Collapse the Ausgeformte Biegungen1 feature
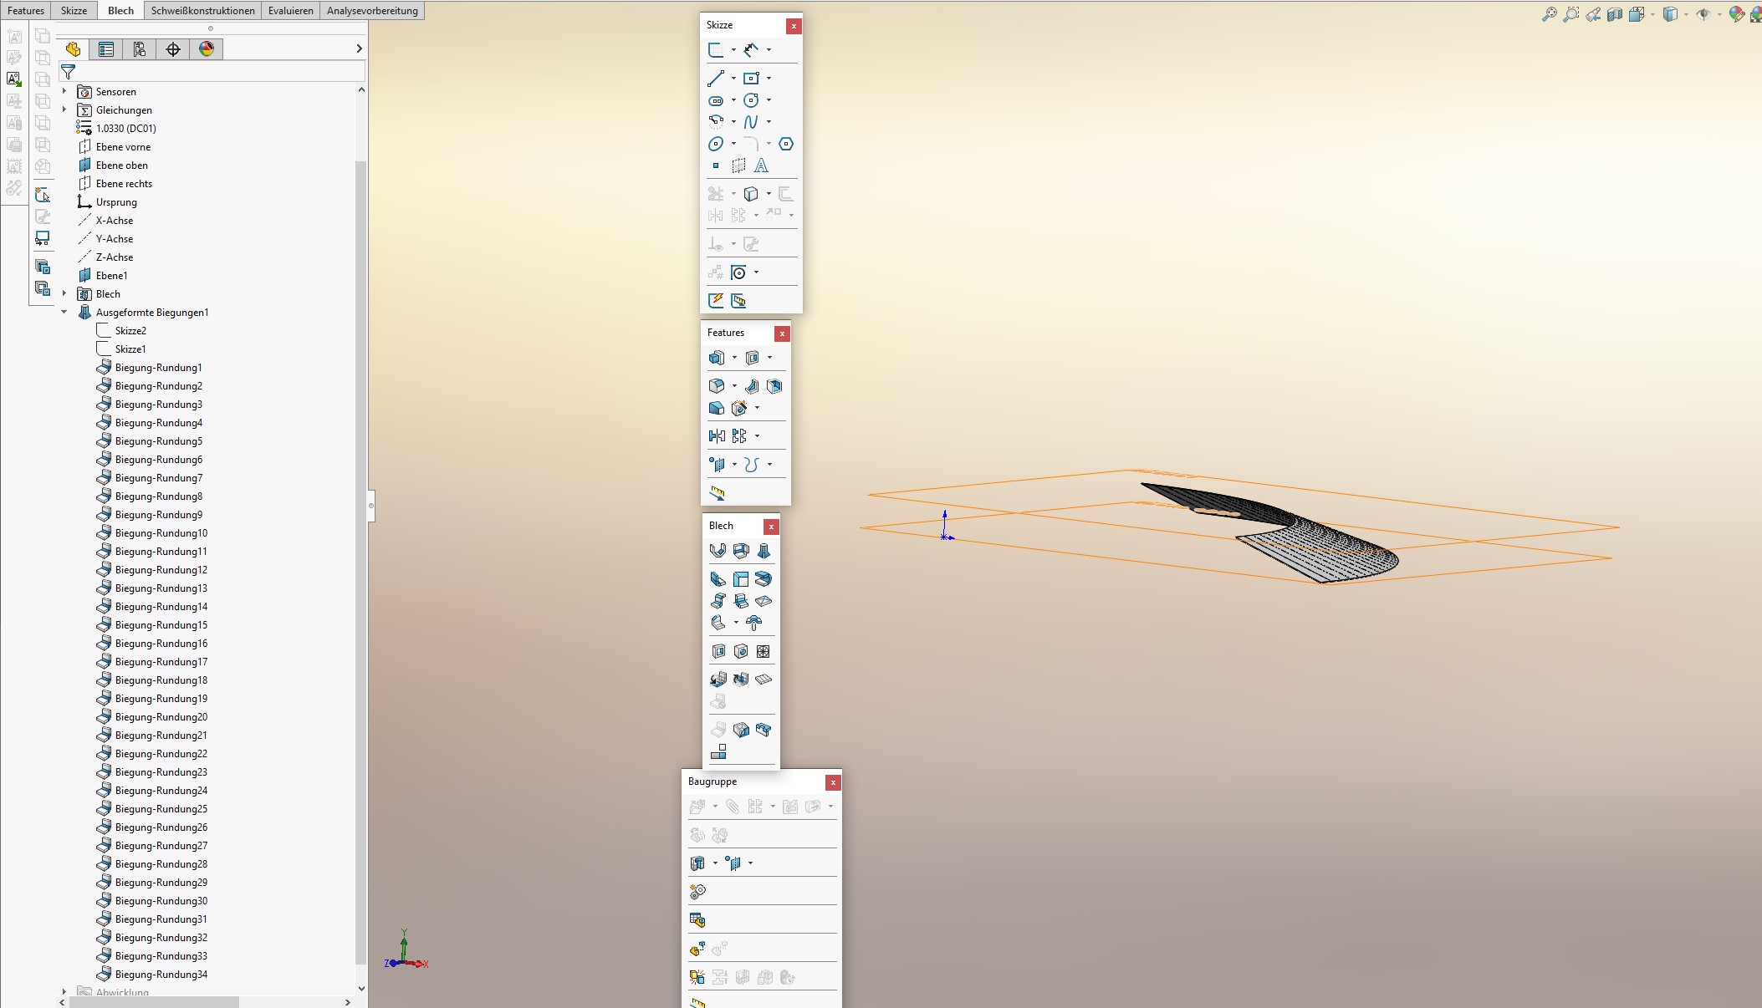 [64, 312]
